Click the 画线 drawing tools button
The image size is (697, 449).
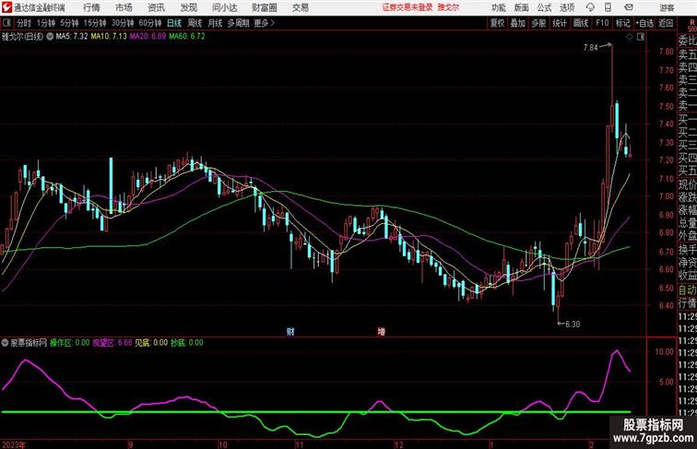pos(581,23)
